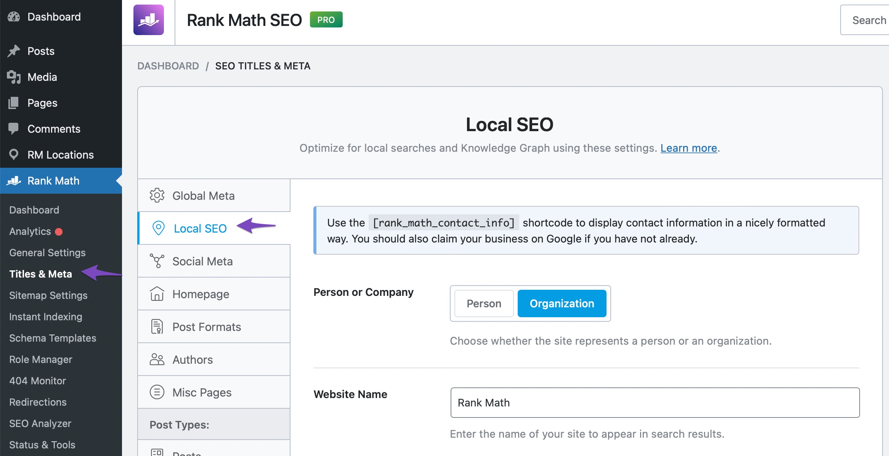
Task: Open Dashboard in WordPress admin menu
Action: (x=61, y=17)
